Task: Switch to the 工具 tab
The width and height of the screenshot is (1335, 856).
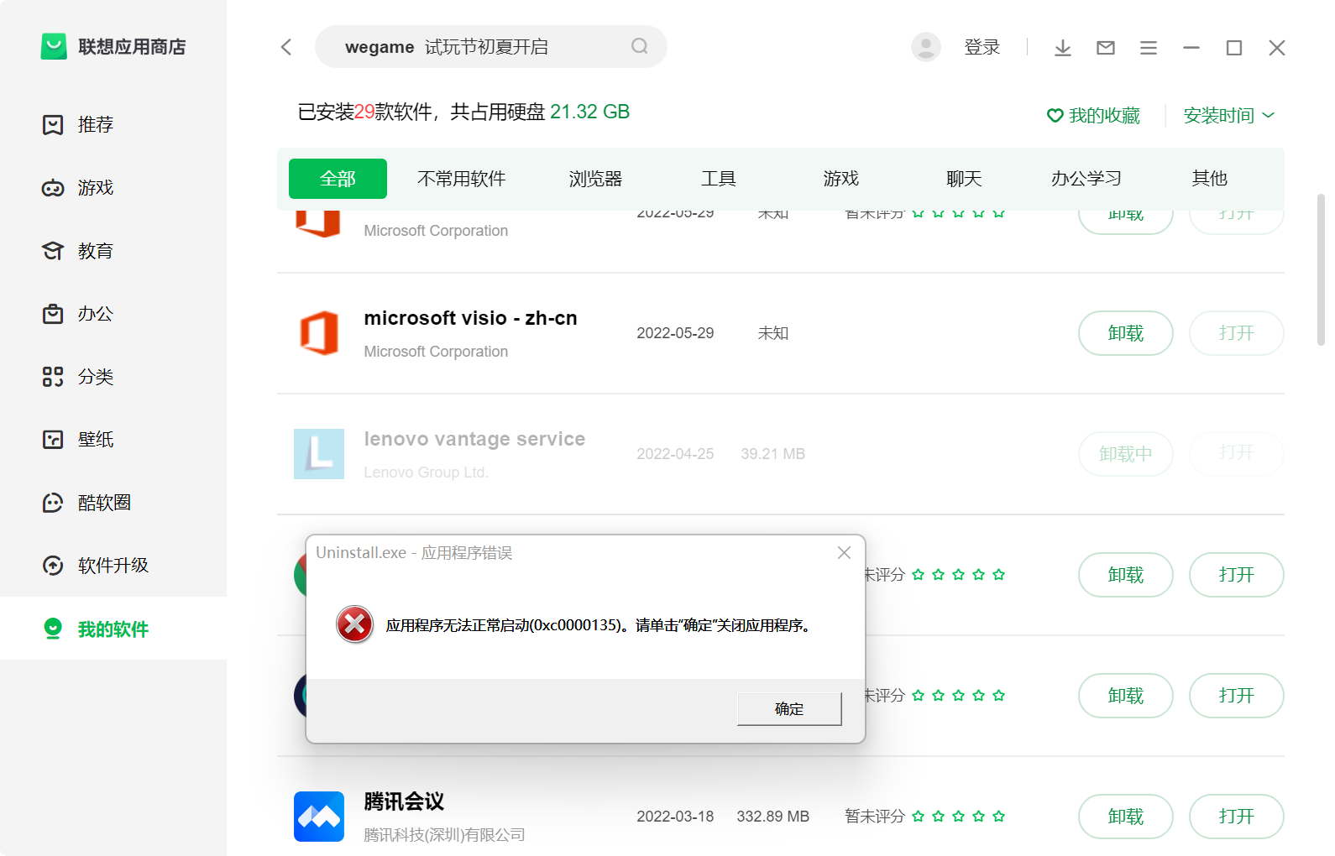Action: [x=719, y=179]
